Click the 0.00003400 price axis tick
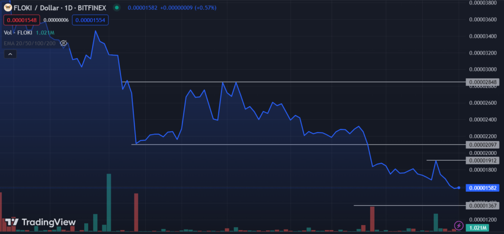504x234 pixels. click(x=483, y=36)
